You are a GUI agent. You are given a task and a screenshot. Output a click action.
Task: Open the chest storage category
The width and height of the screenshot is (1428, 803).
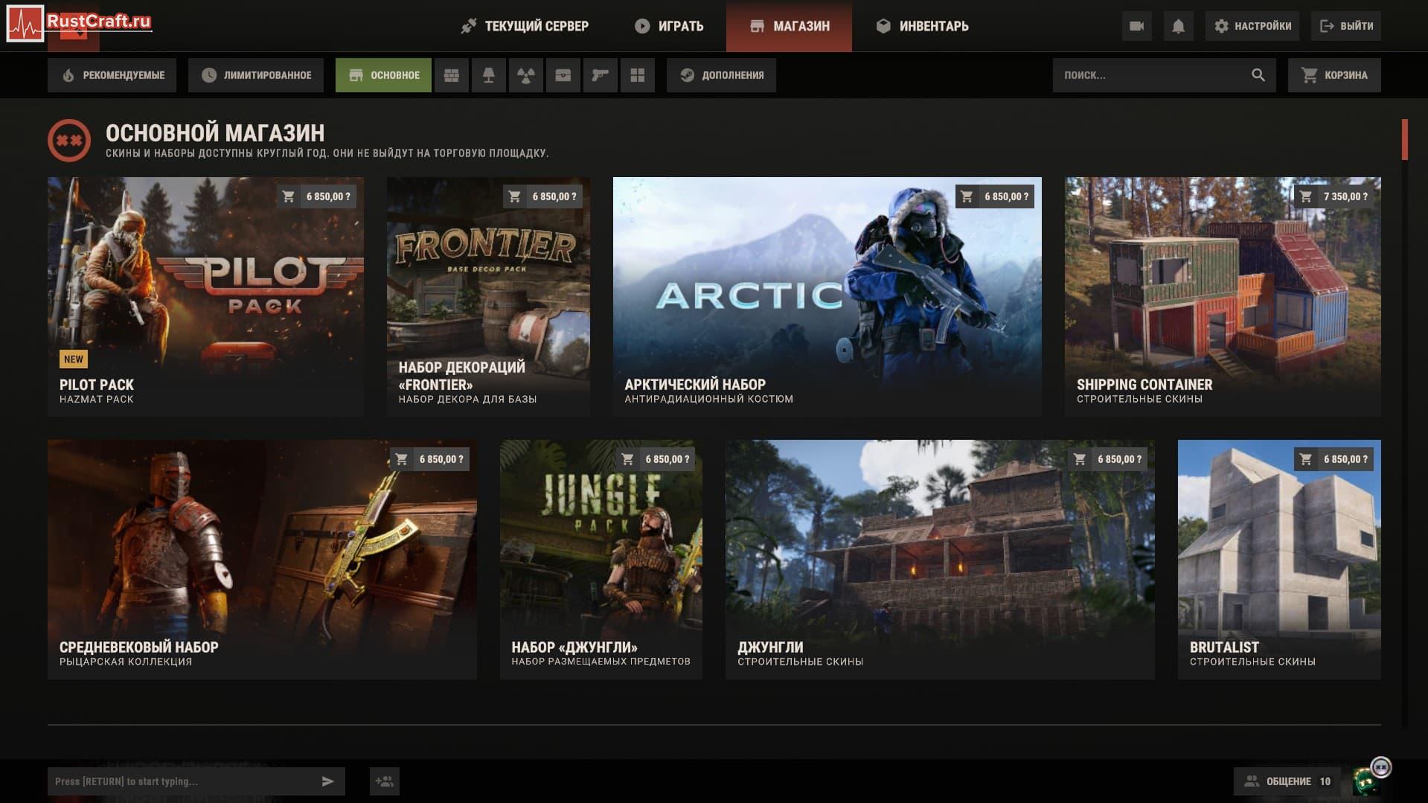[563, 75]
